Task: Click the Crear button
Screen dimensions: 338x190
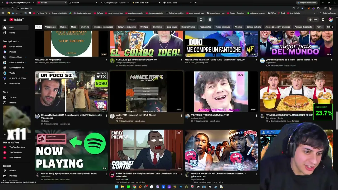Action: (313, 20)
